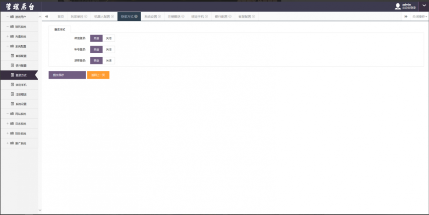Click the 提交保存 button
This screenshot has height=215, width=429.
click(x=67, y=75)
